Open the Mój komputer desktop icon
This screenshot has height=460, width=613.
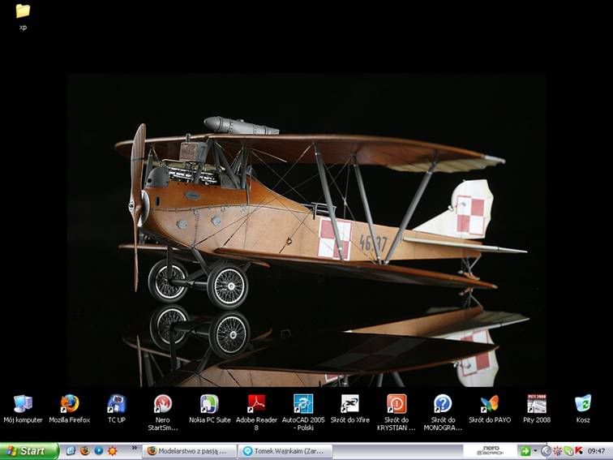(x=24, y=403)
